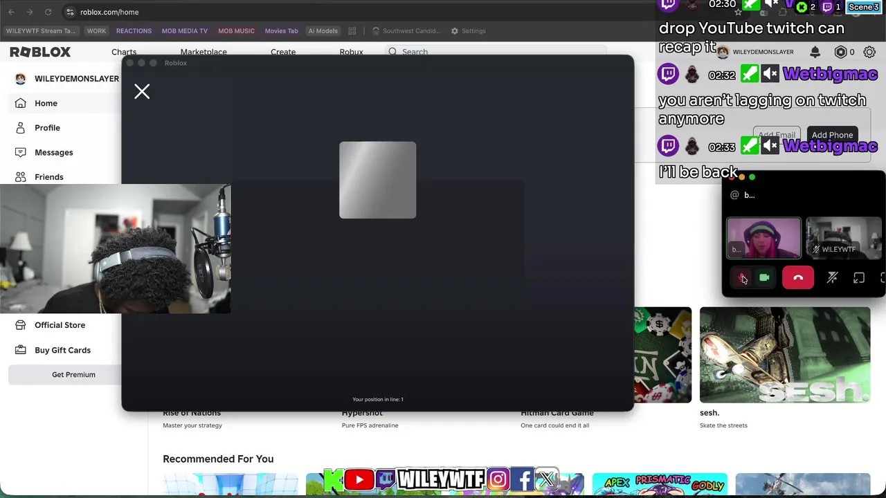Click the Get Premium button
886x498 pixels.
(x=73, y=374)
